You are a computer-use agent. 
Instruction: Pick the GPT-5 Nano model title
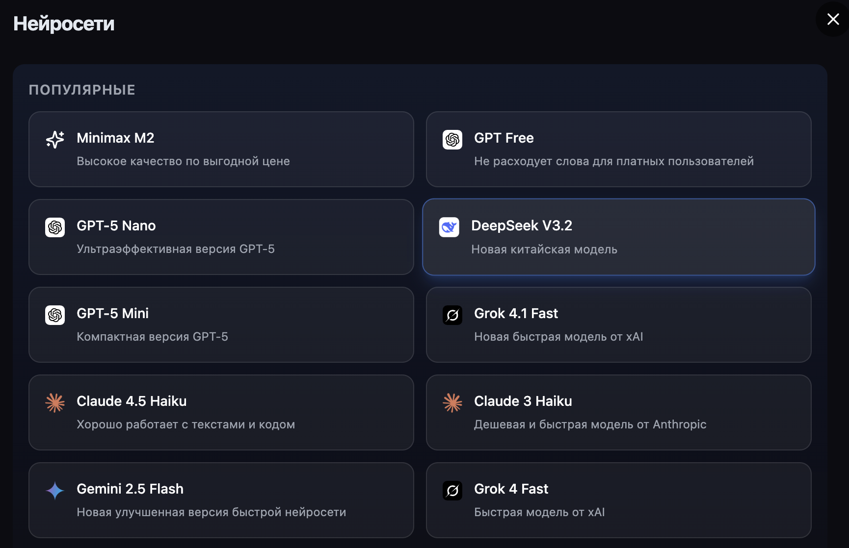click(116, 226)
